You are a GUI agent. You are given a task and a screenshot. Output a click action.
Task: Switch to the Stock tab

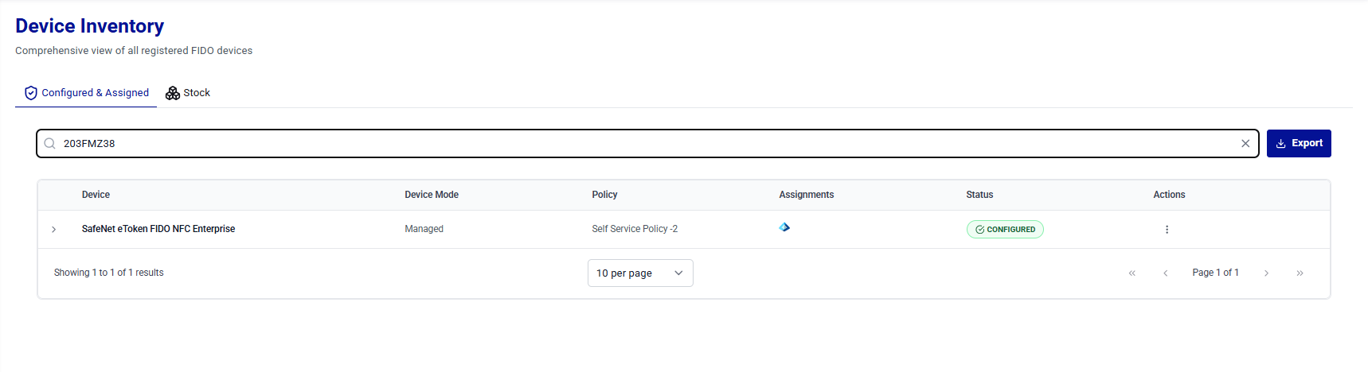188,93
